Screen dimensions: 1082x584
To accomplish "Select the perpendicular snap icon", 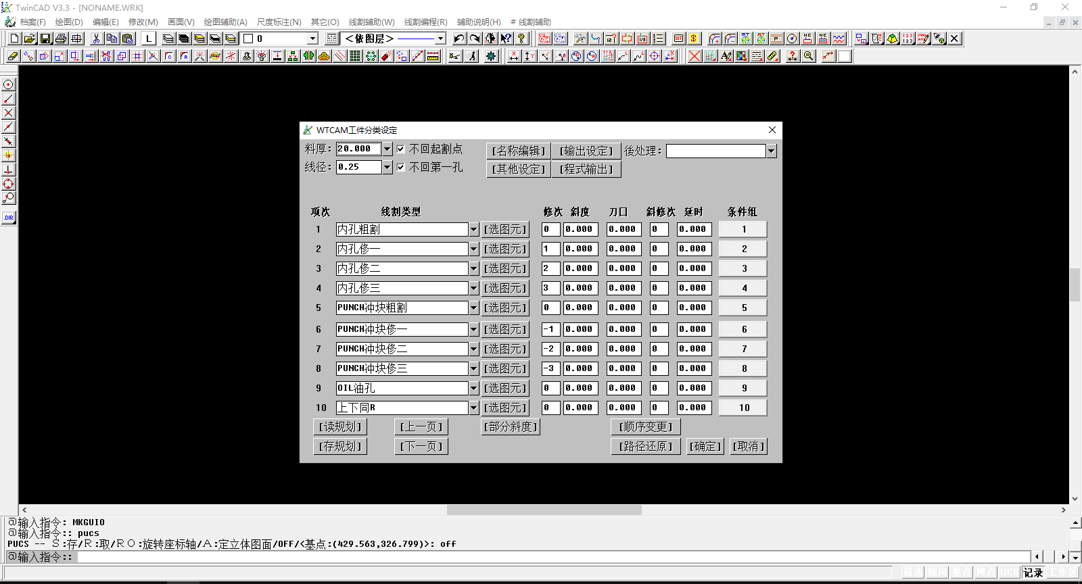I will (x=8, y=170).
